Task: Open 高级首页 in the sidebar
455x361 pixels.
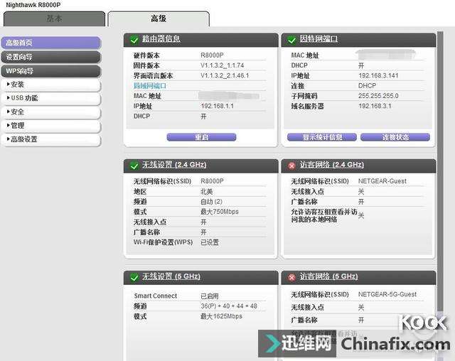Action: [51, 43]
